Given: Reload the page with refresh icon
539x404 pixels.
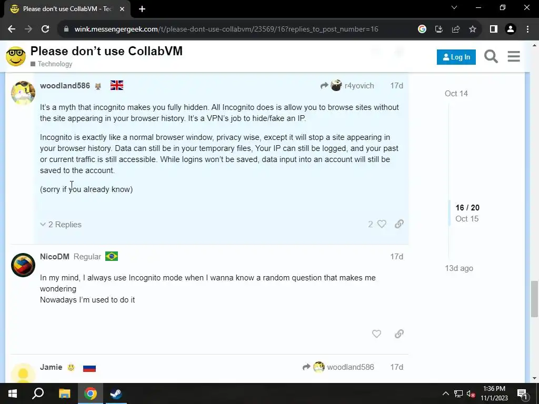Looking at the screenshot, I should coord(45,29).
